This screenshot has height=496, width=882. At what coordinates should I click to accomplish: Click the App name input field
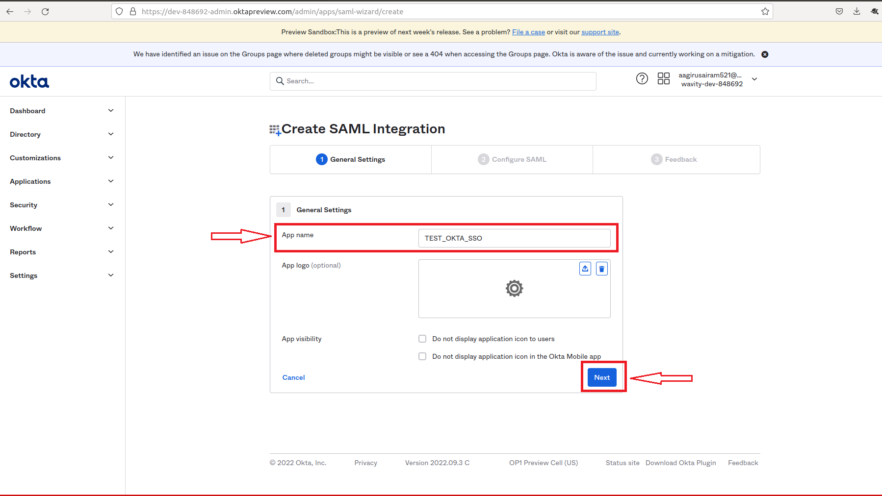(x=514, y=238)
